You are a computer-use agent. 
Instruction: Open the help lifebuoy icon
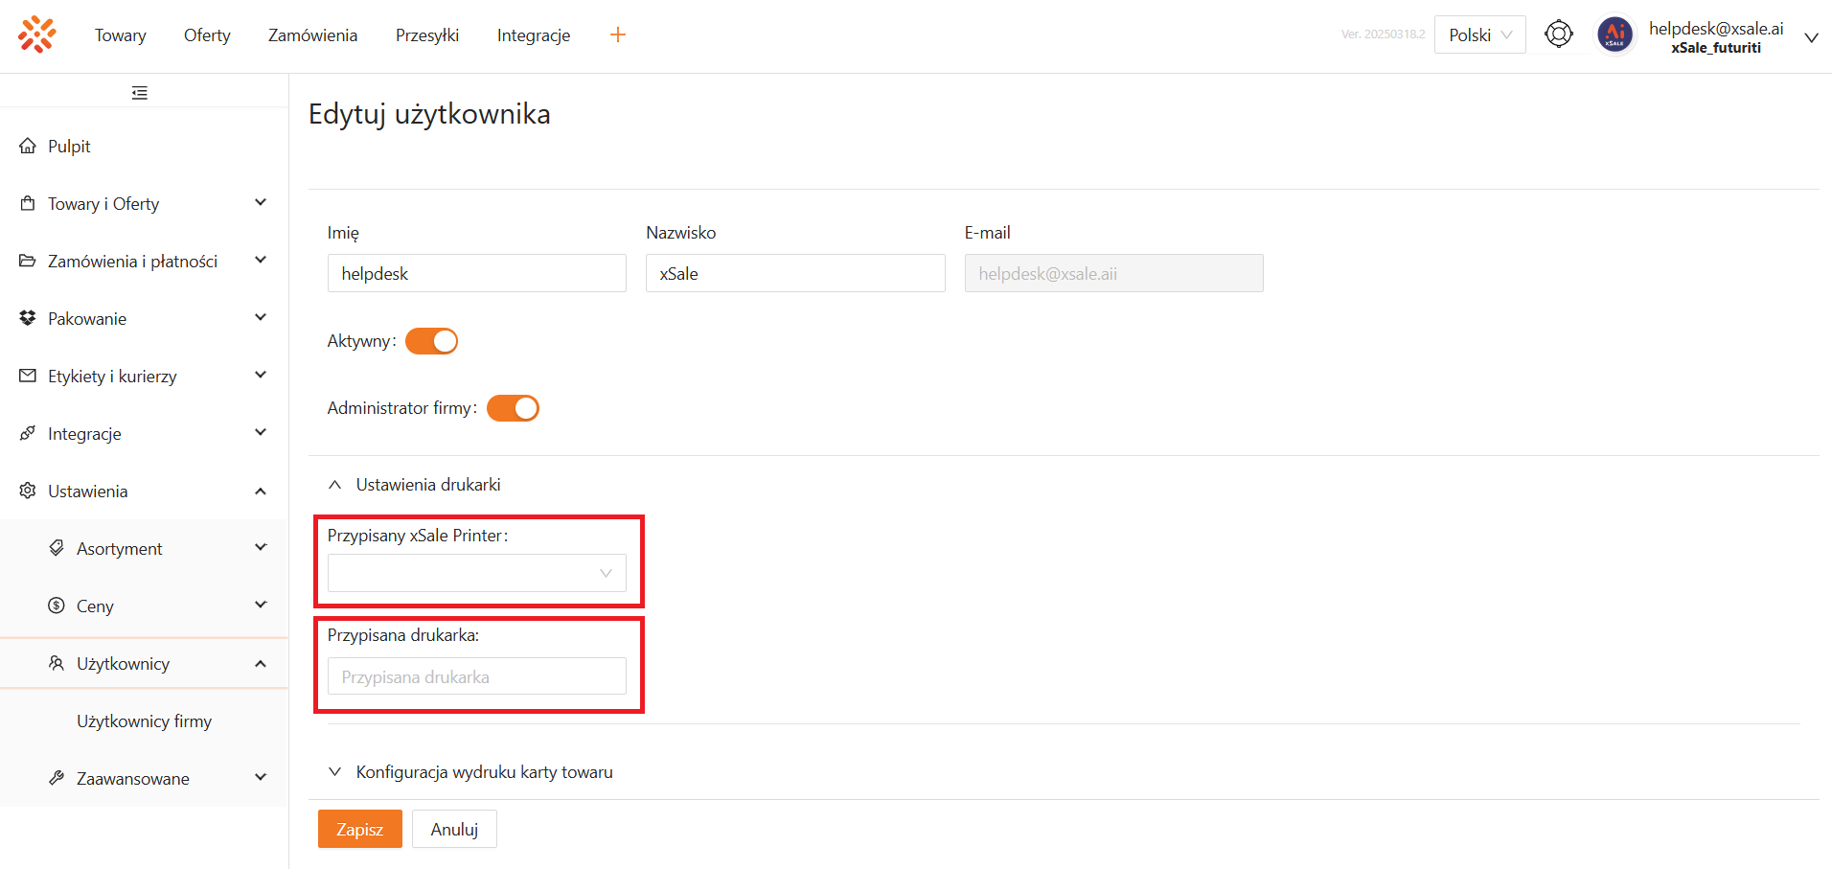pos(1559,34)
